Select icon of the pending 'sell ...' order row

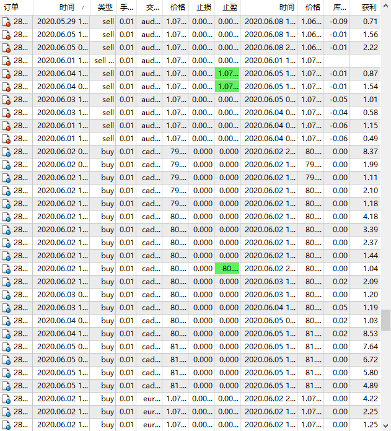pyautogui.click(x=6, y=61)
